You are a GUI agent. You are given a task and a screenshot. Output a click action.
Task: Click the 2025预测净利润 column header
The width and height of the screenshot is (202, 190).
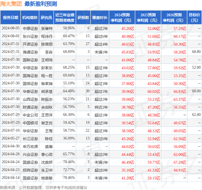click(x=148, y=18)
